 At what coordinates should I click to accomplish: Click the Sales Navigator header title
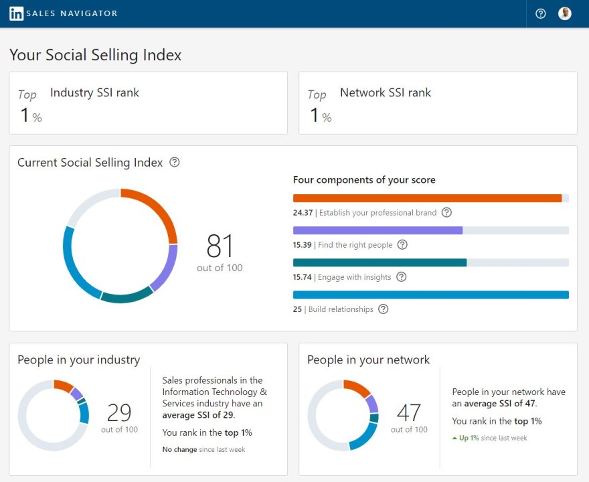(x=72, y=13)
